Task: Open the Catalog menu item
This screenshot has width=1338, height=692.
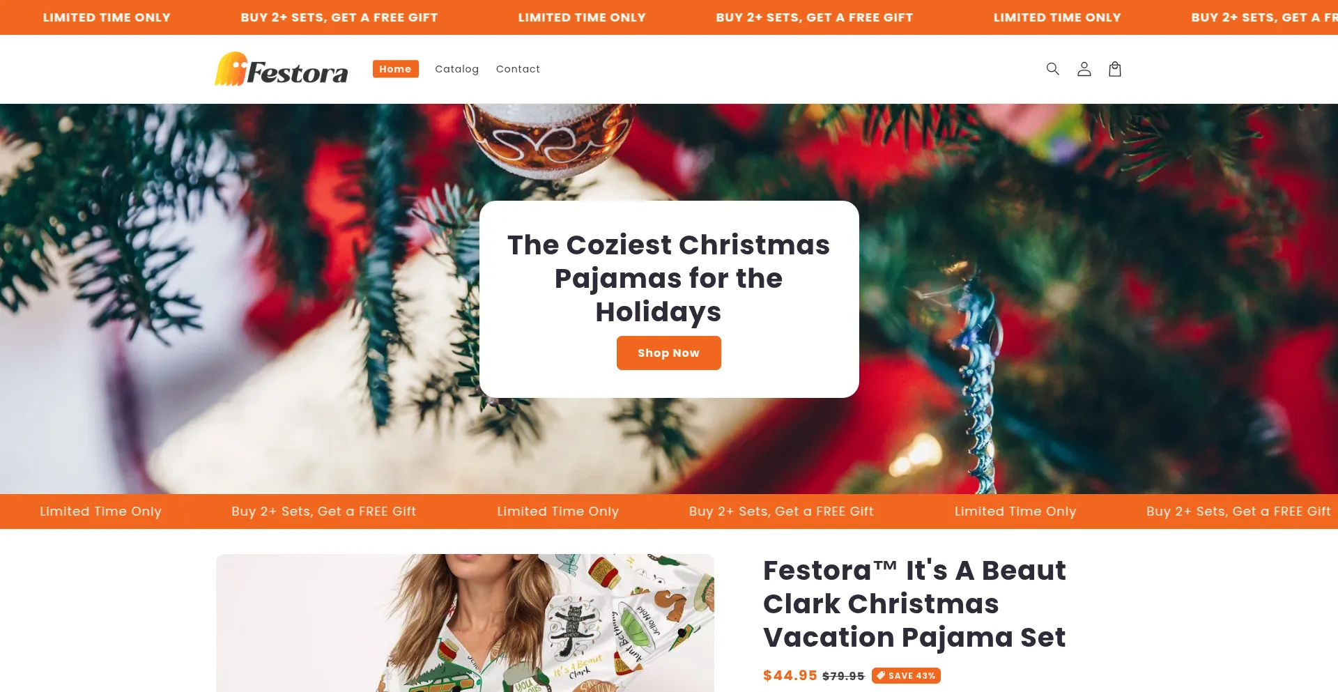Action: [x=456, y=69]
